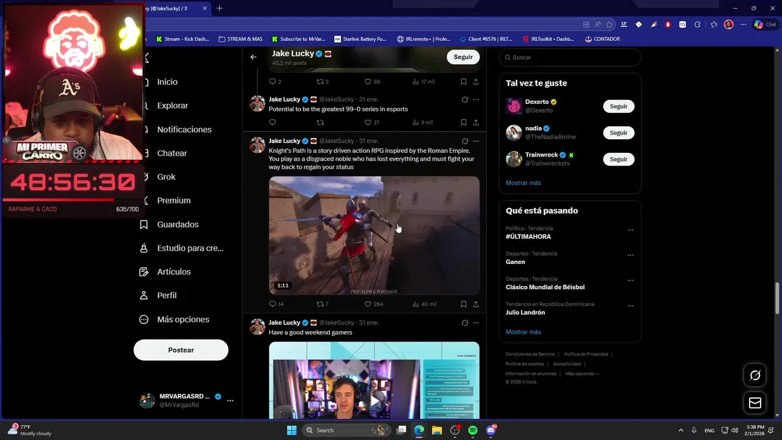Share the tweet with 17 mil views
This screenshot has width=782, height=440.
point(475,81)
